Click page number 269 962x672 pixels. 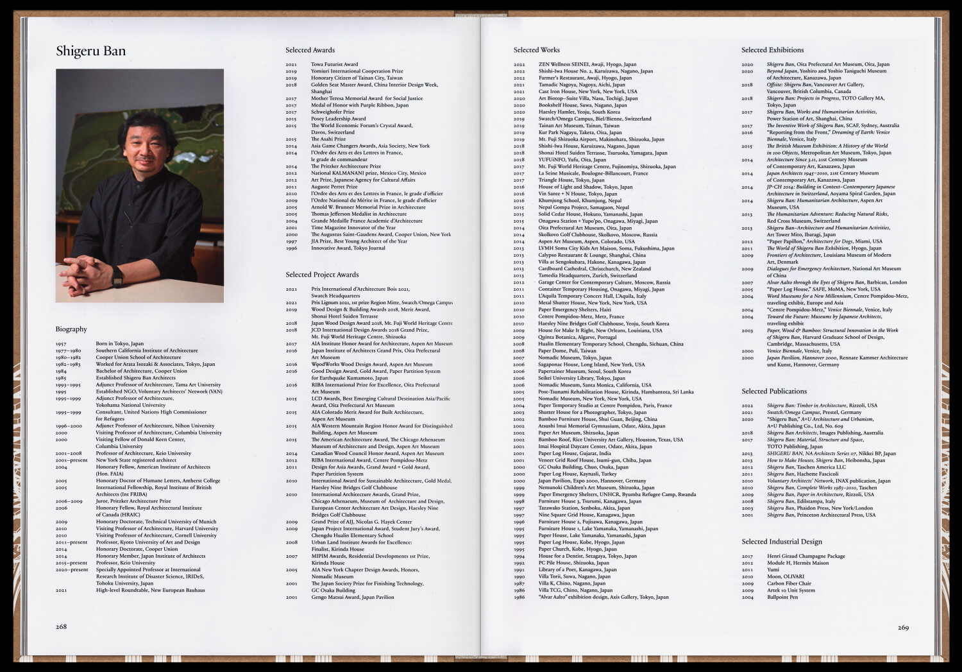pos(903,627)
